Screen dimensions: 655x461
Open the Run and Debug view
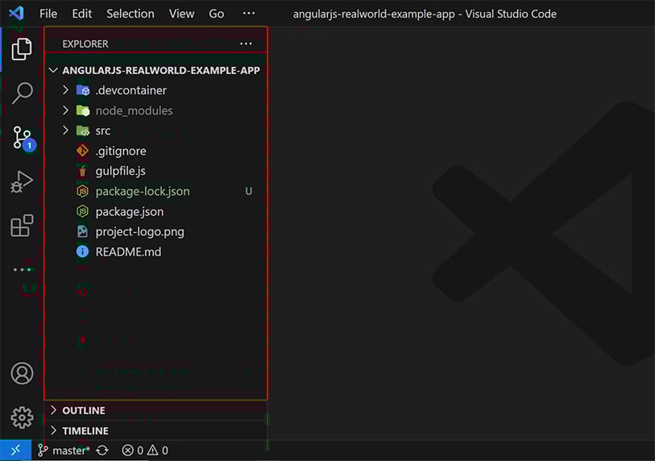pyautogui.click(x=22, y=182)
